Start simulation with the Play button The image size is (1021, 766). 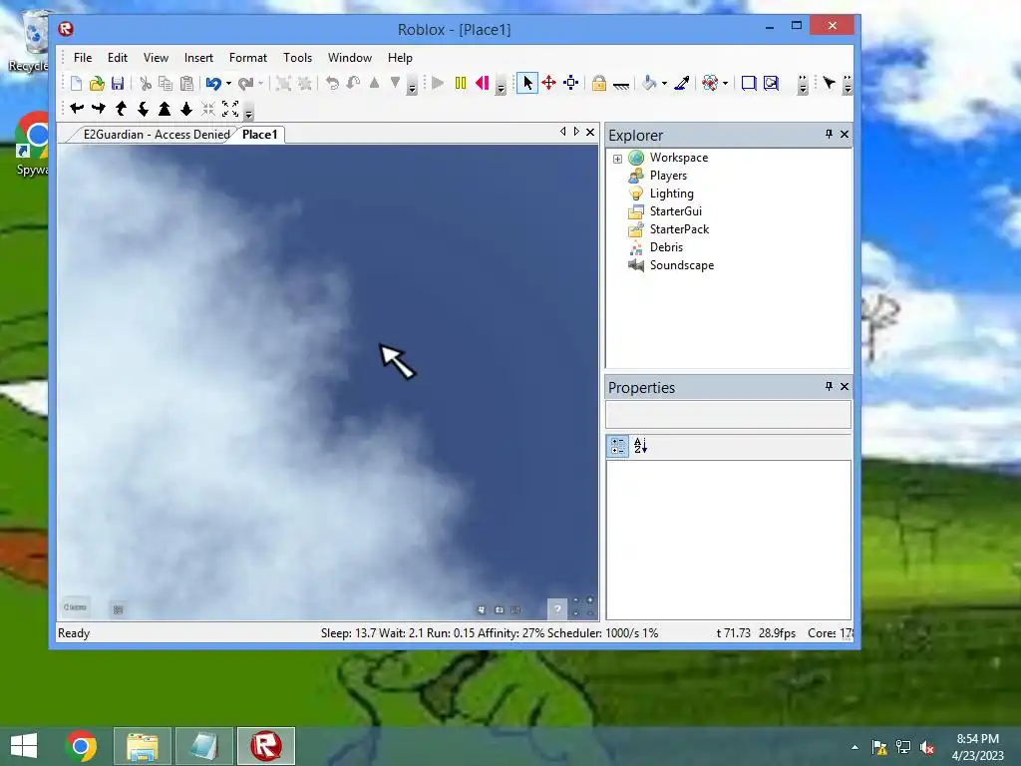pos(438,84)
